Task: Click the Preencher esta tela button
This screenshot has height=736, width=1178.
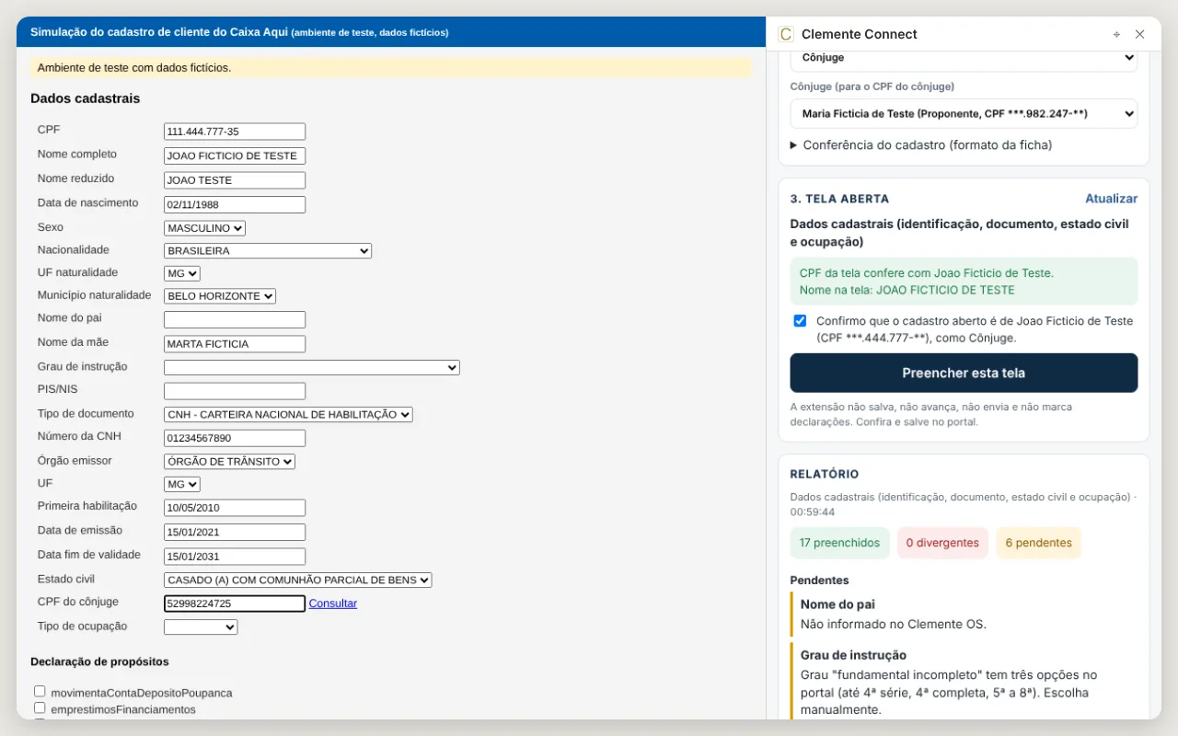Action: click(x=964, y=374)
